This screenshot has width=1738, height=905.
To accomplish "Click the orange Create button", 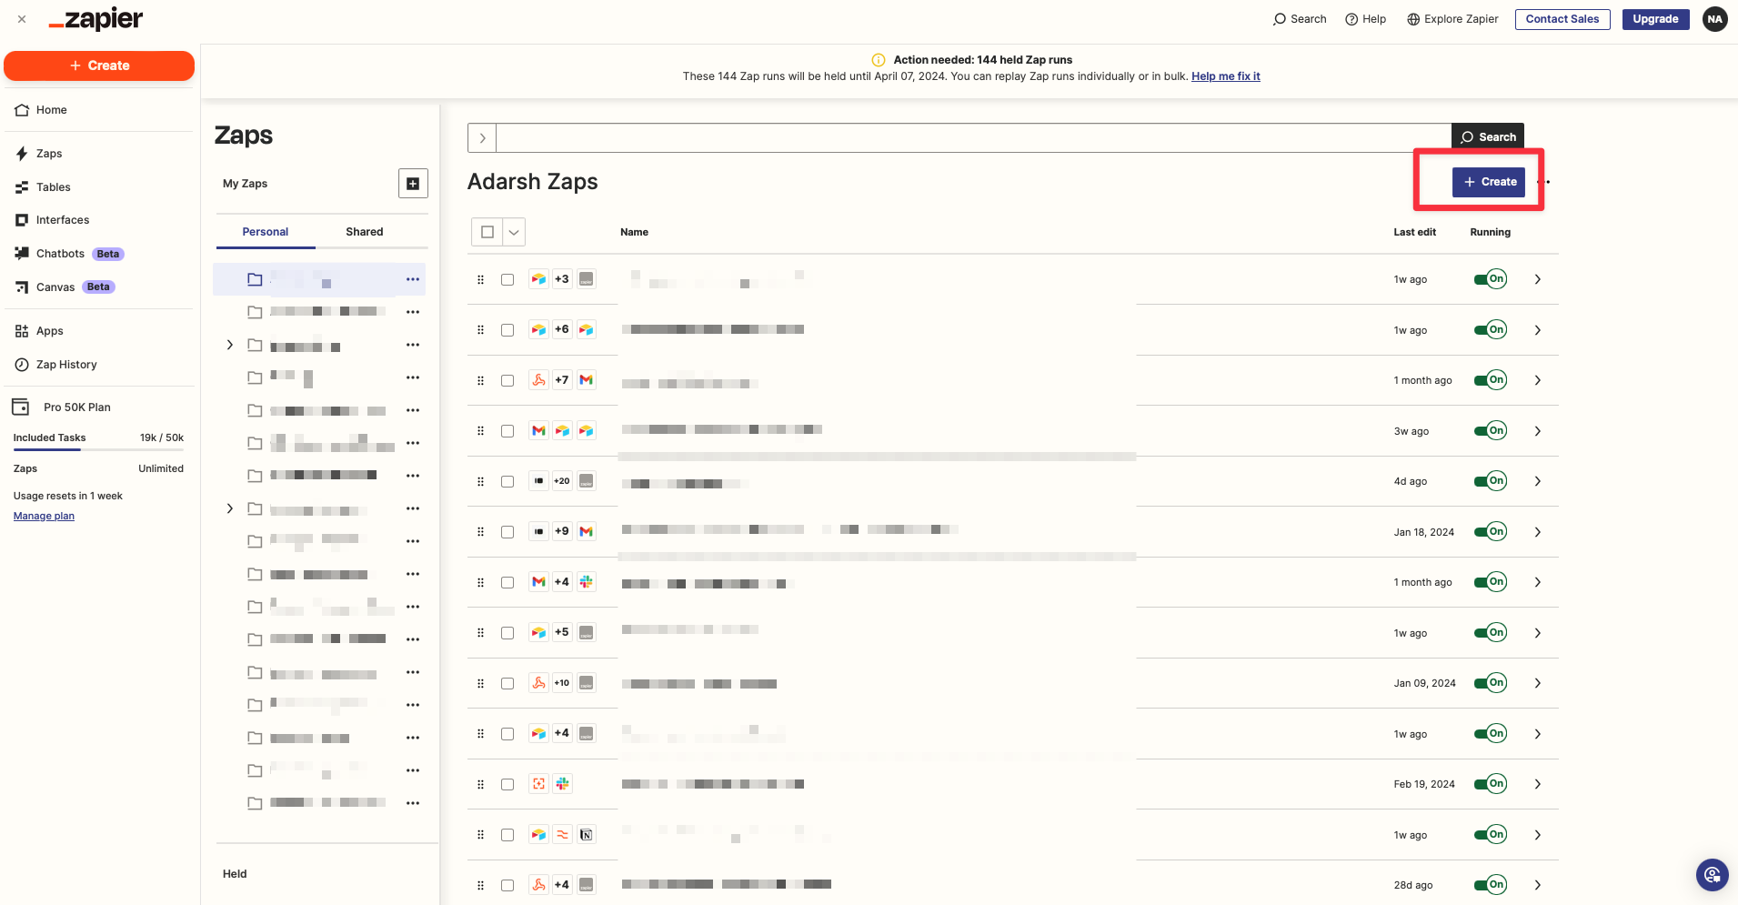I will [99, 65].
